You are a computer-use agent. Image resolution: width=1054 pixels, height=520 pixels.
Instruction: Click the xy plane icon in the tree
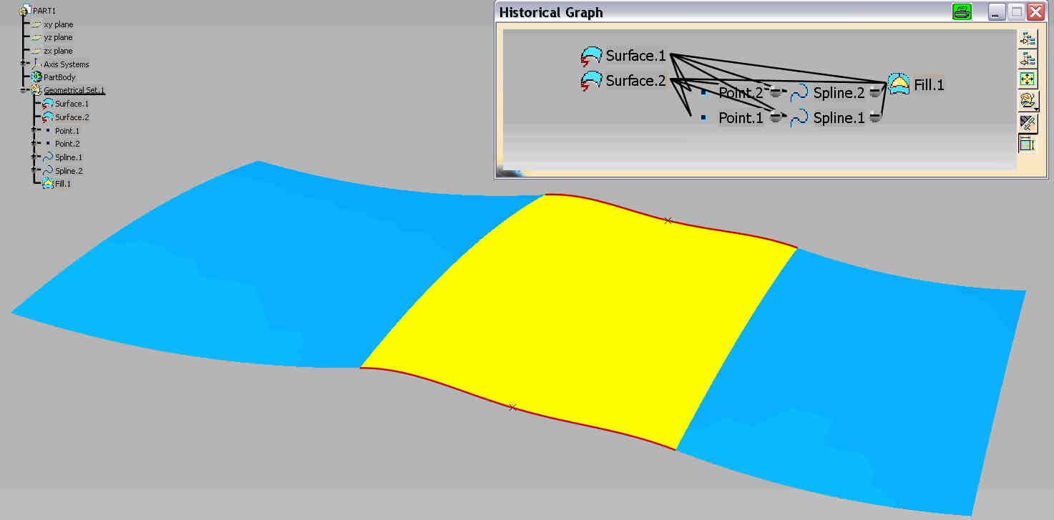point(36,24)
